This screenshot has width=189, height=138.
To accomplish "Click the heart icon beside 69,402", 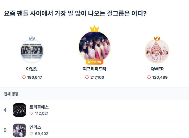I will tap(31, 134).
